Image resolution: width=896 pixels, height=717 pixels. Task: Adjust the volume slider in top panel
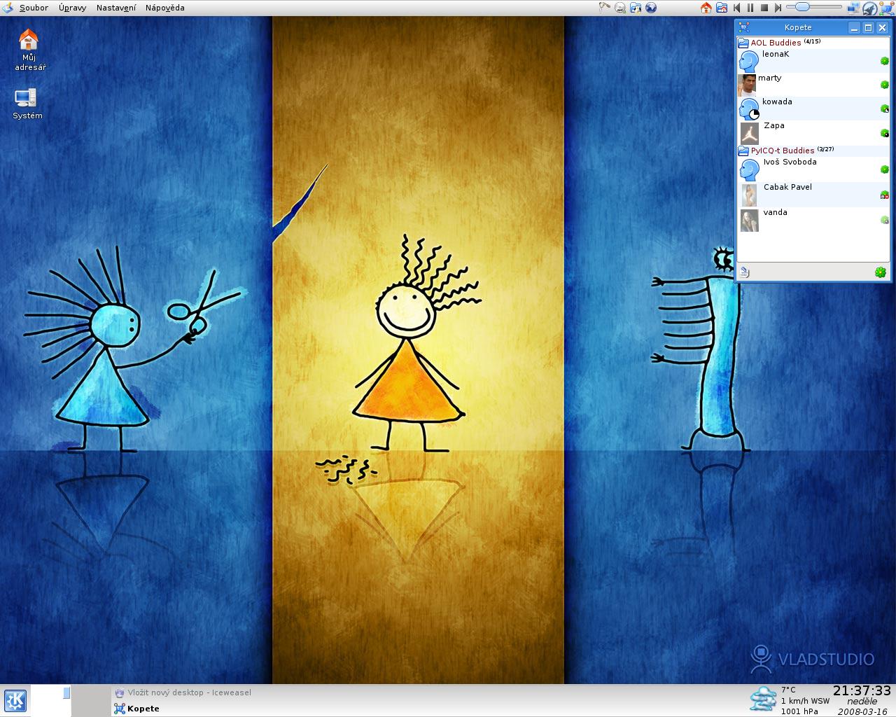click(x=813, y=7)
